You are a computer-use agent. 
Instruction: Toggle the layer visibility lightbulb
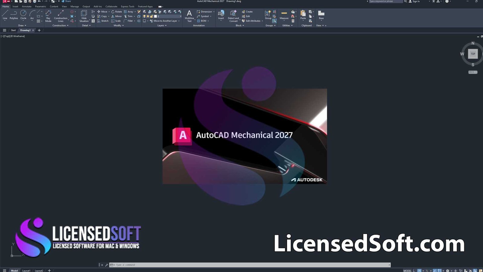[x=144, y=16]
